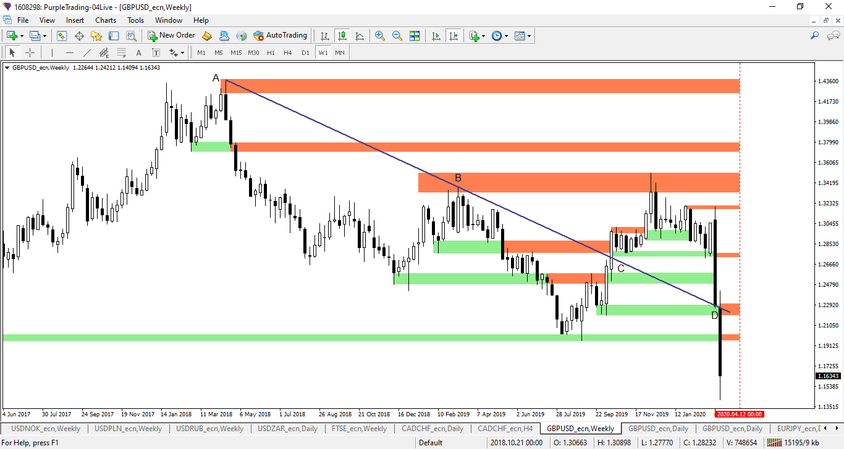Open the chat bubbles icon
This screenshot has width=844, height=449.
[x=833, y=36]
